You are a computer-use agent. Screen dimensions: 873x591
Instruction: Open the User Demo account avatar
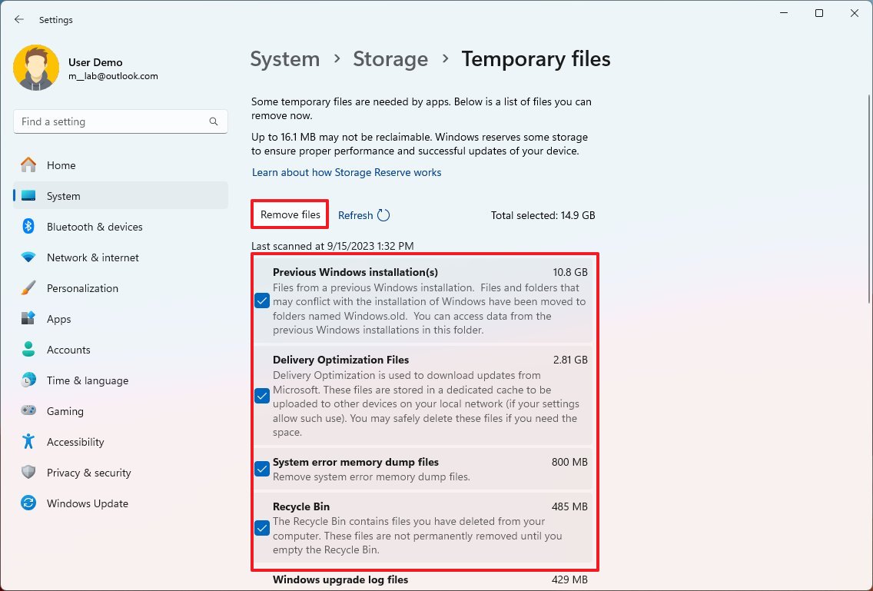coord(37,68)
